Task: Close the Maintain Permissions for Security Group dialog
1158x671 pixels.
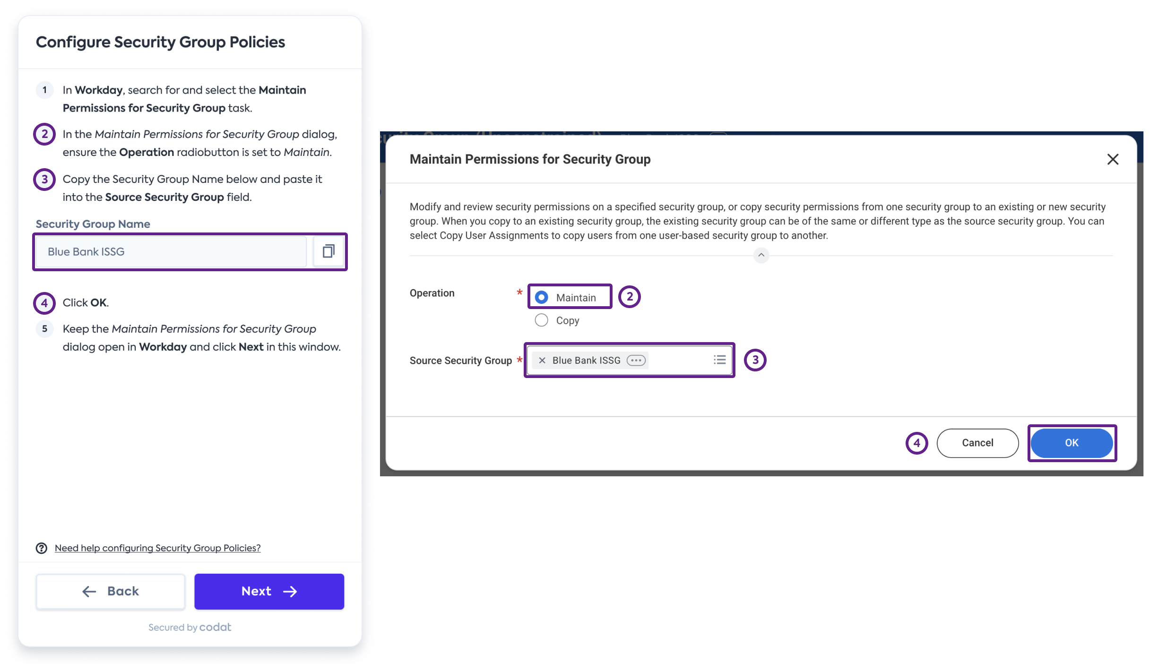Action: click(1114, 159)
